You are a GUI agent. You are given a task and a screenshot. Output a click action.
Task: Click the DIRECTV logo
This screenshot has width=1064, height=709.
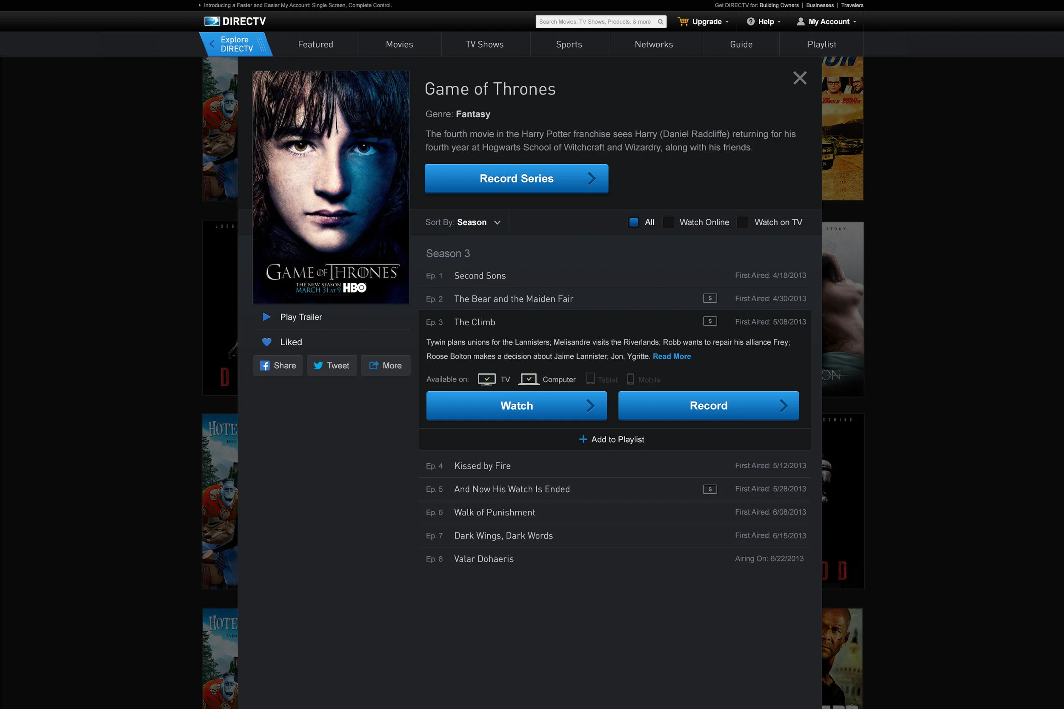coord(235,21)
